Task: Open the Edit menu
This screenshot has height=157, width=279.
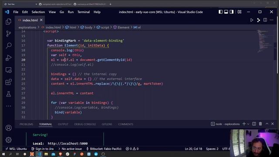Action: [25, 12]
